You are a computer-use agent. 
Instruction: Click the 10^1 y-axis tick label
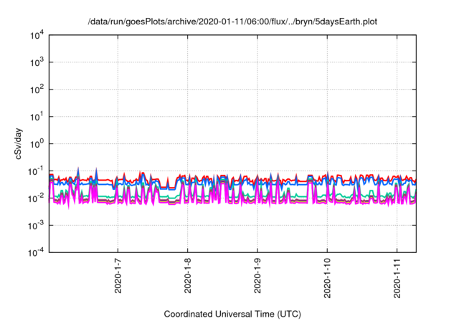37,117
